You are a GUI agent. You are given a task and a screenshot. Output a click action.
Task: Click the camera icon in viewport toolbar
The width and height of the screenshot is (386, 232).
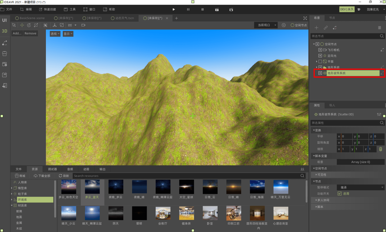point(83,25)
